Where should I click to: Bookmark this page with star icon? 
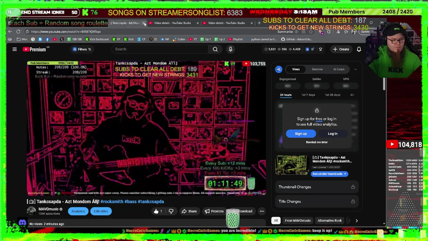tap(311, 32)
